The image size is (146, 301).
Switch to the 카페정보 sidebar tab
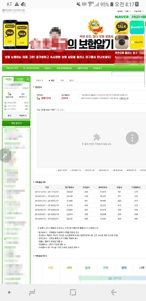(8, 79)
